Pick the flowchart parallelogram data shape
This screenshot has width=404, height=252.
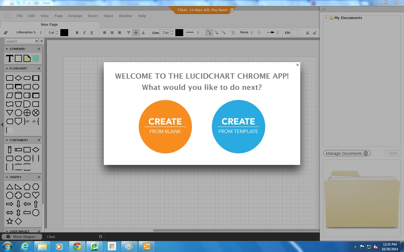point(10,95)
